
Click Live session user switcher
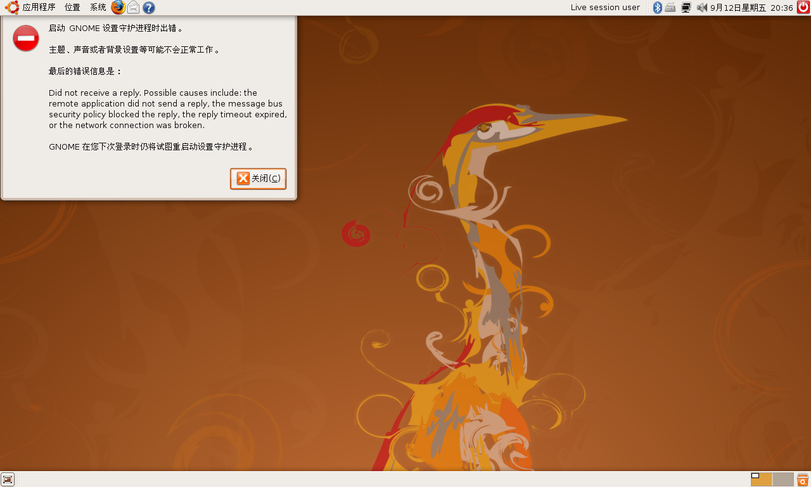pos(605,8)
